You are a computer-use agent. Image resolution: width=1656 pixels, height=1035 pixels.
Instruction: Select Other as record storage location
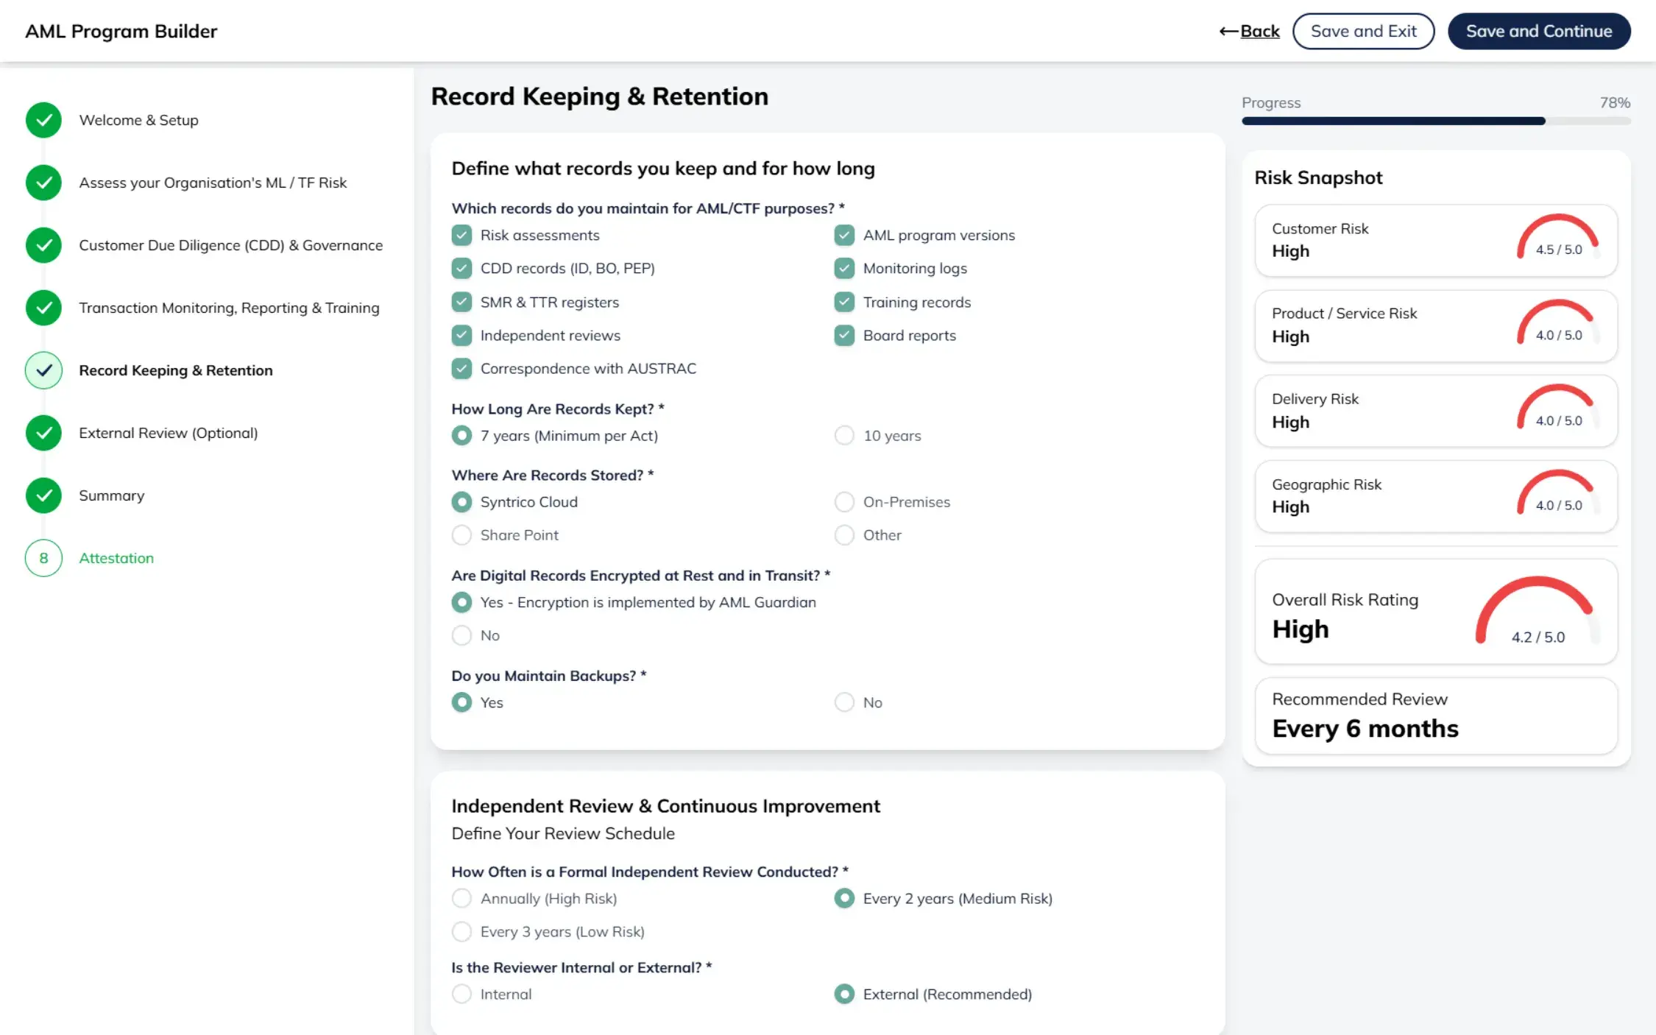[844, 534]
